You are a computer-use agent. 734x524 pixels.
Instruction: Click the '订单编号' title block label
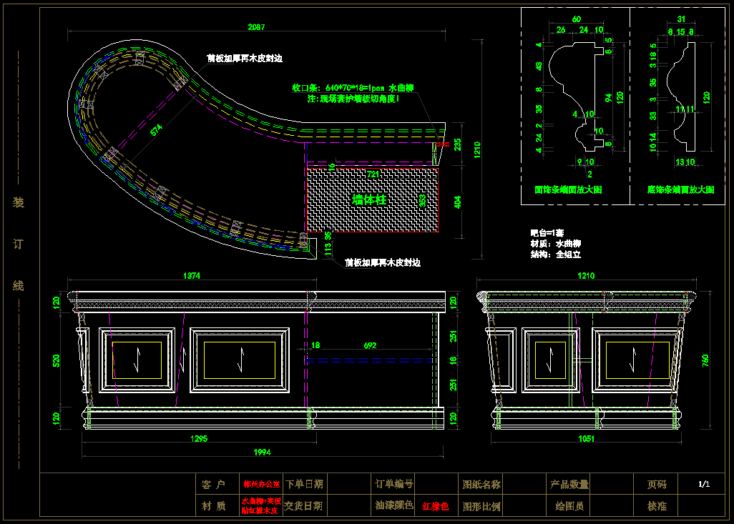(x=394, y=484)
